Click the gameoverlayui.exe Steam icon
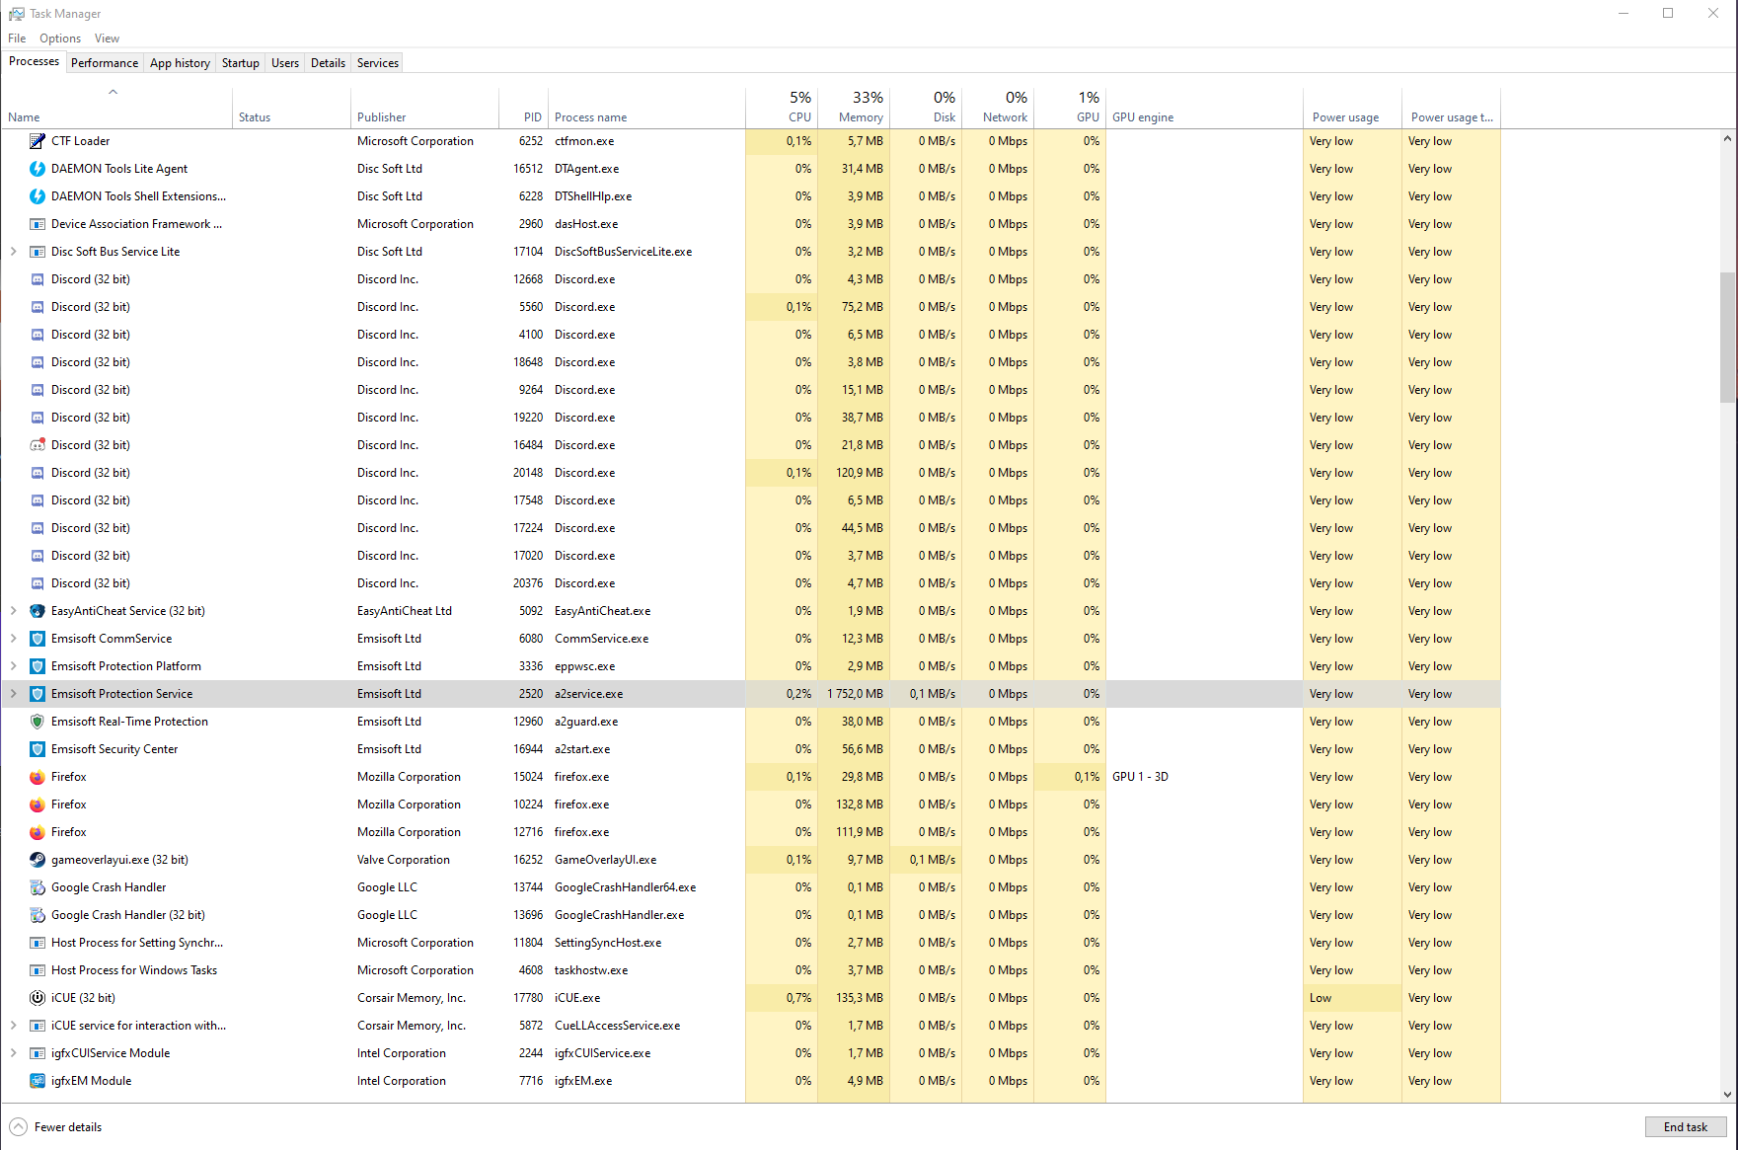Image resolution: width=1738 pixels, height=1150 pixels. pos(38,860)
